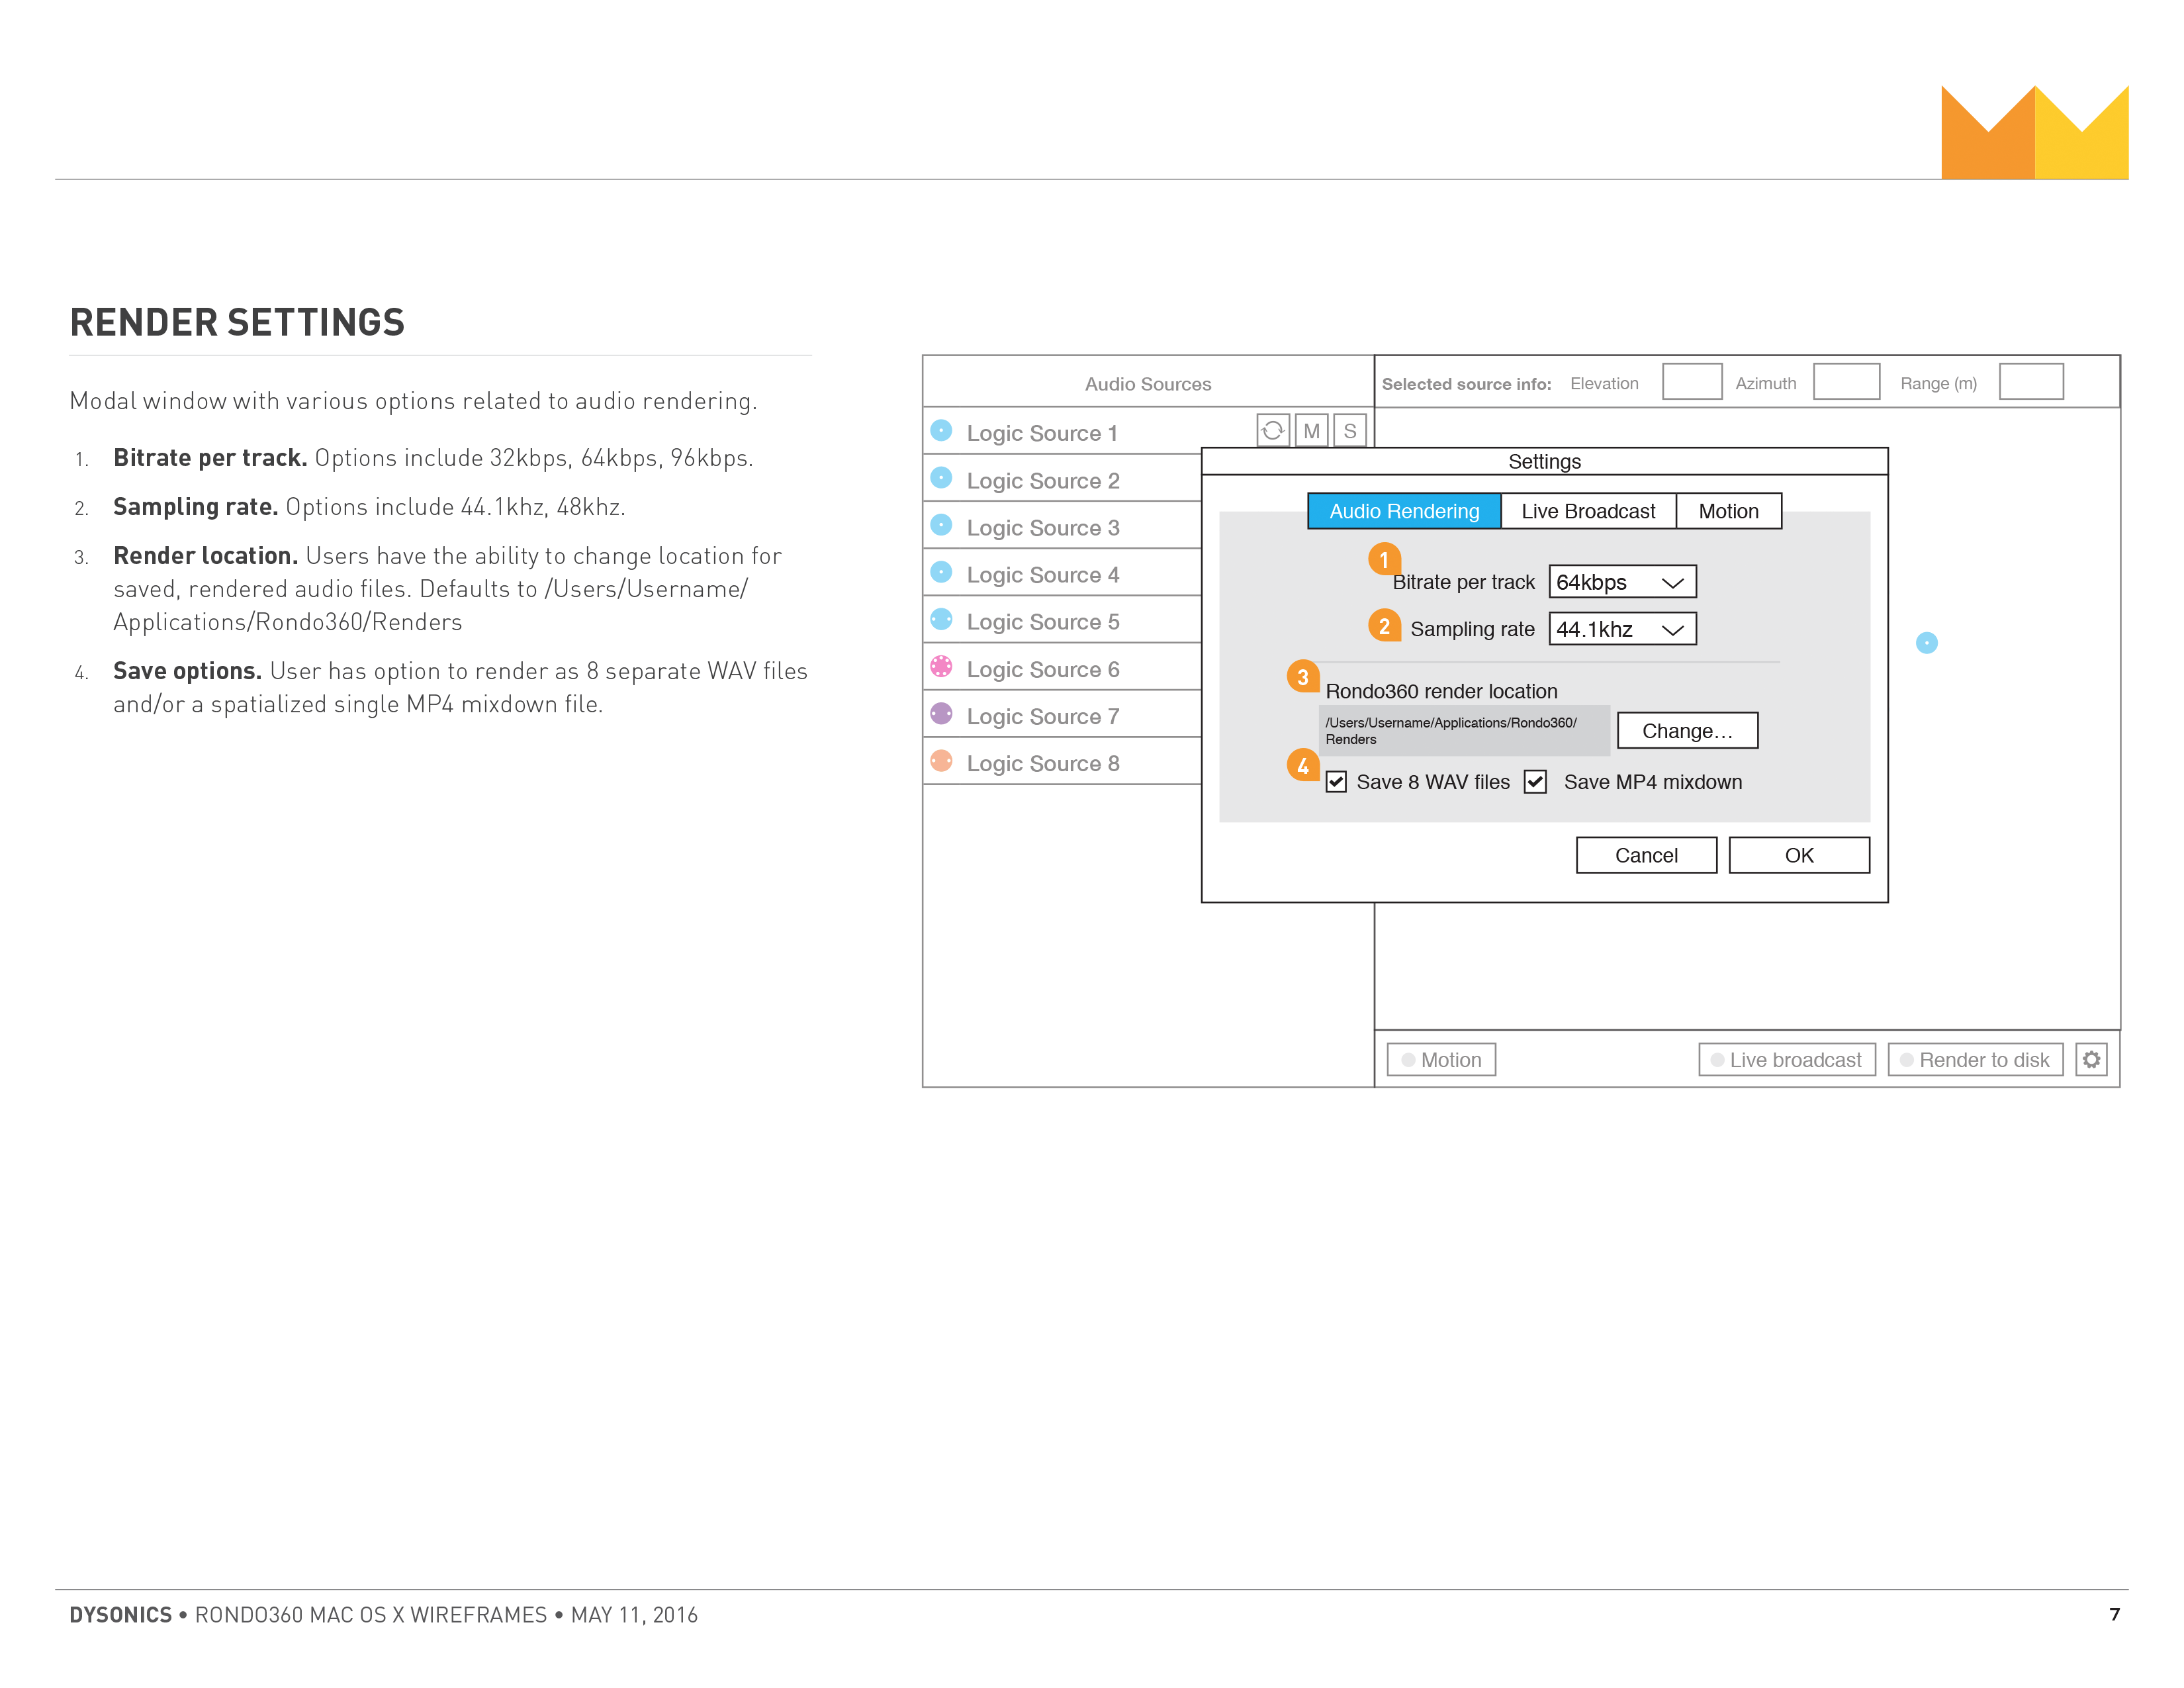
Task: Click the pink Logic Source 6 circle icon
Action: click(x=941, y=667)
